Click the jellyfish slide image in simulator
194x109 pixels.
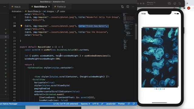pos(160,58)
